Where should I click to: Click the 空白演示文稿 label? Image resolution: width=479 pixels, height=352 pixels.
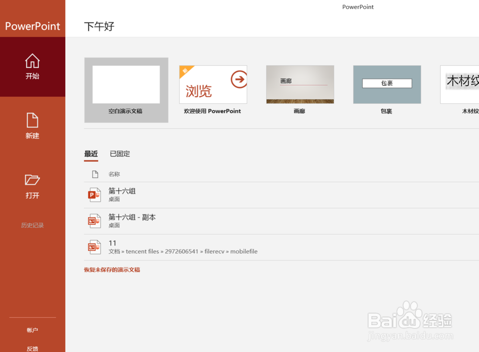125,111
